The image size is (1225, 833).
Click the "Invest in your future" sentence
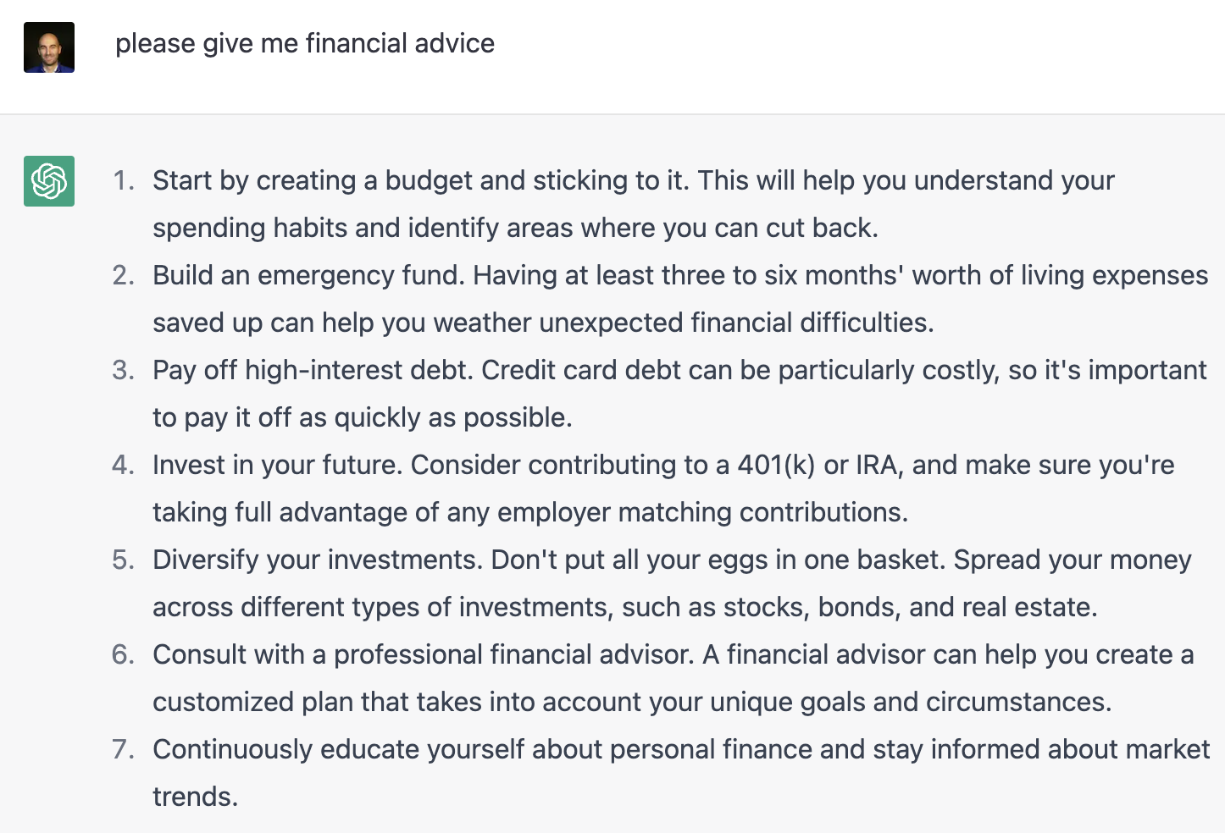point(277,465)
